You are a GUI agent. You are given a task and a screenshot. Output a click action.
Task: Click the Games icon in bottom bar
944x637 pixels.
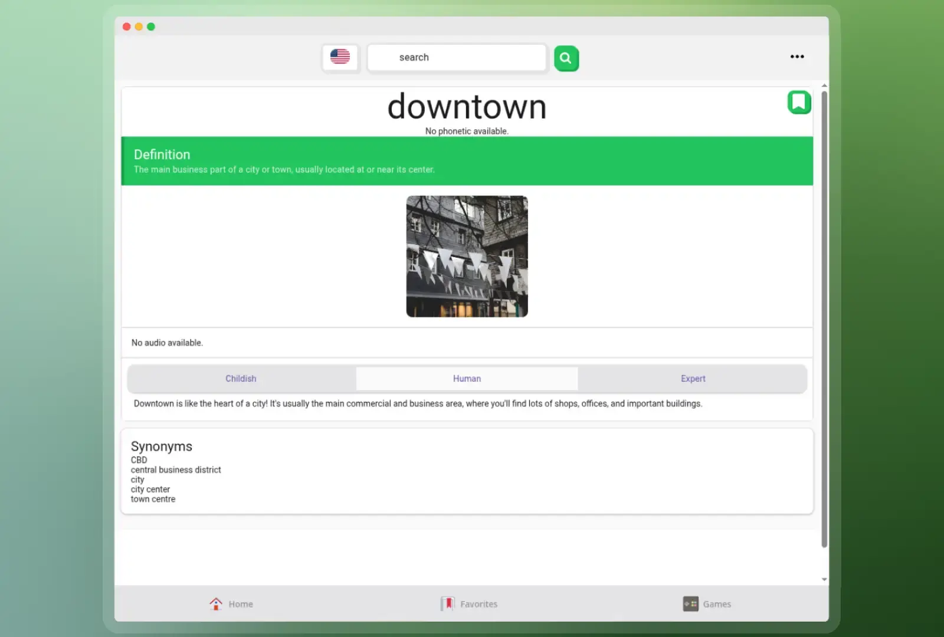690,603
